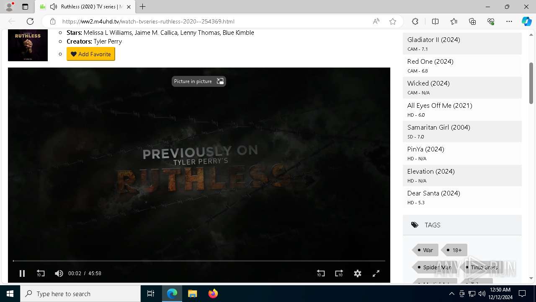Open the network status icon
Viewport: 536px width, 302px height.
472,294
